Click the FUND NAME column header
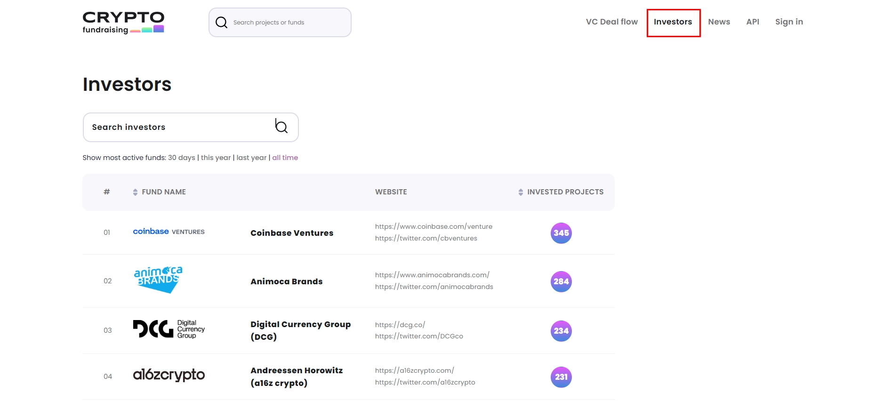 [x=164, y=192]
